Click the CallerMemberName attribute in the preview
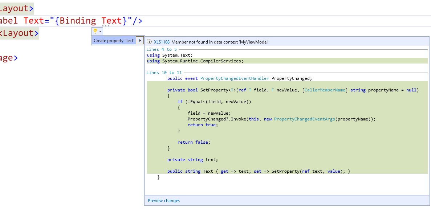This screenshot has width=431, height=209. click(x=324, y=90)
